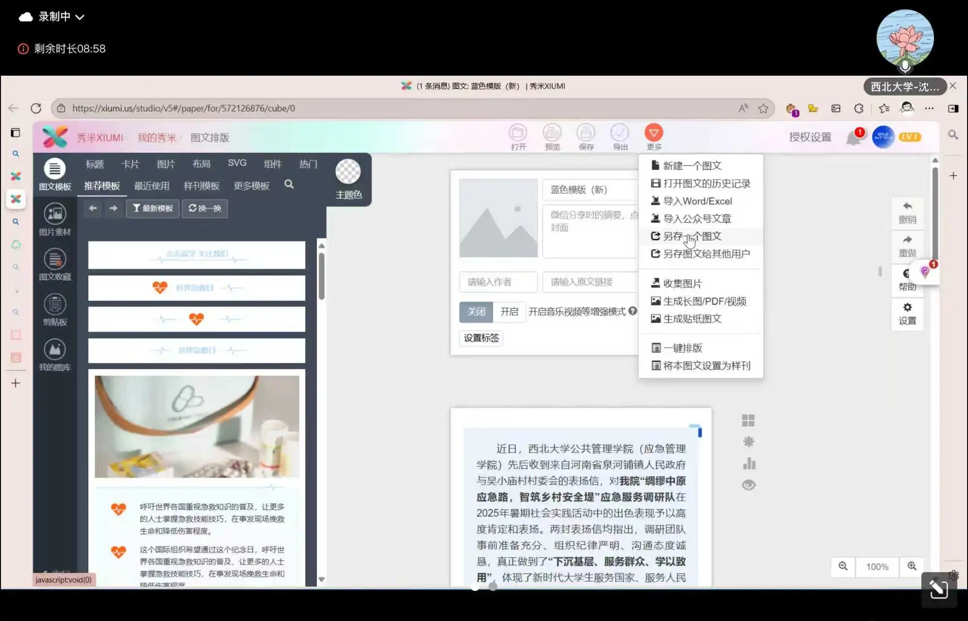Image resolution: width=968 pixels, height=621 pixels.
Task: Click the 导出 export icon
Action: (x=620, y=133)
